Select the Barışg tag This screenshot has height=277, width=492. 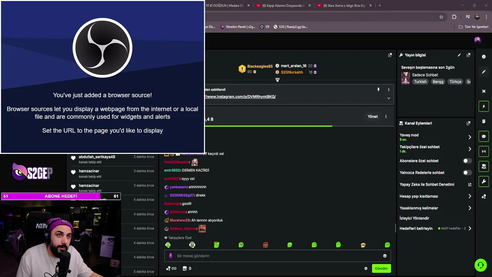[438, 82]
